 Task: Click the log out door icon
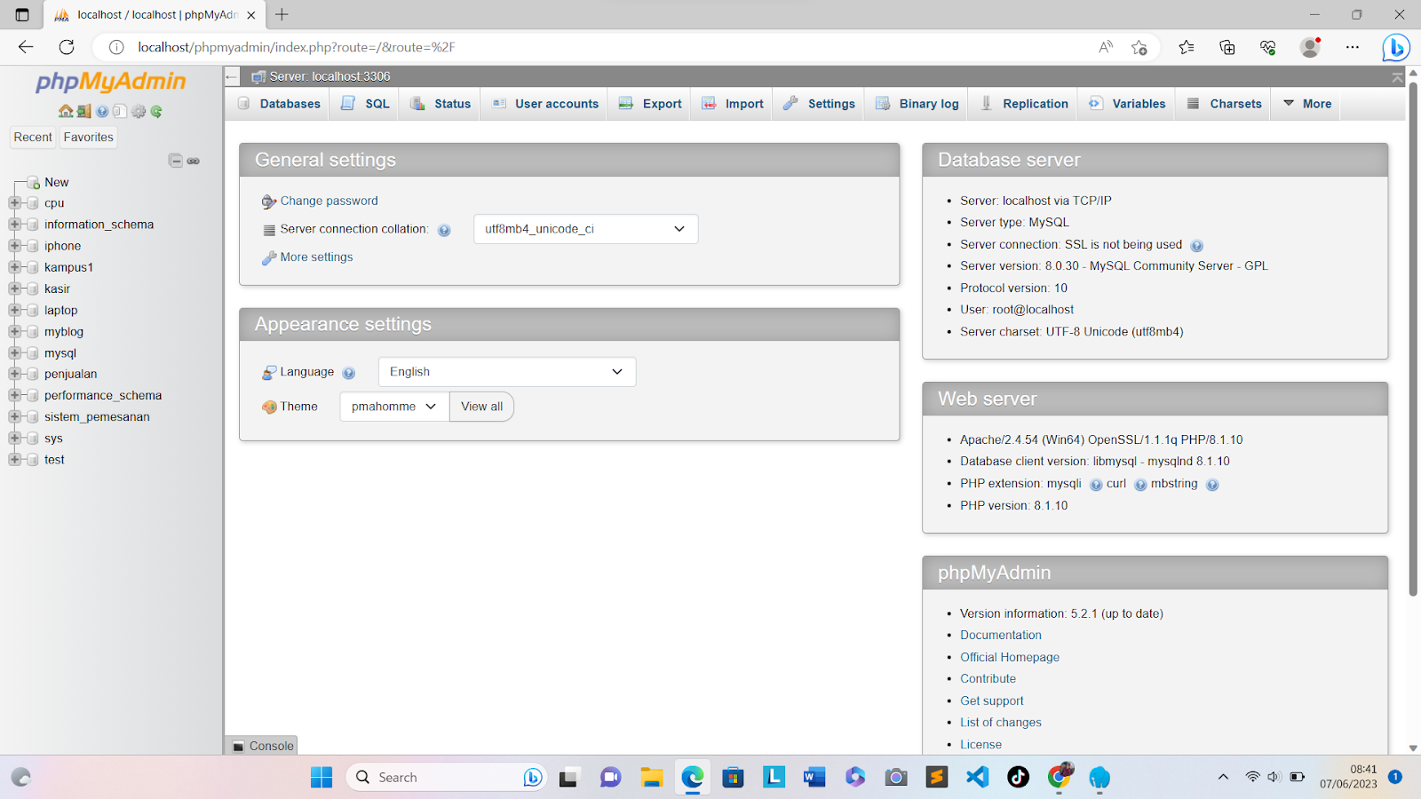pyautogui.click(x=83, y=111)
